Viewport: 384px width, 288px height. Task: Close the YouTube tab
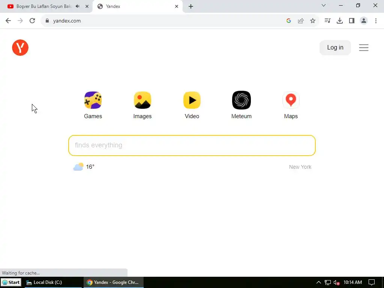[87, 6]
